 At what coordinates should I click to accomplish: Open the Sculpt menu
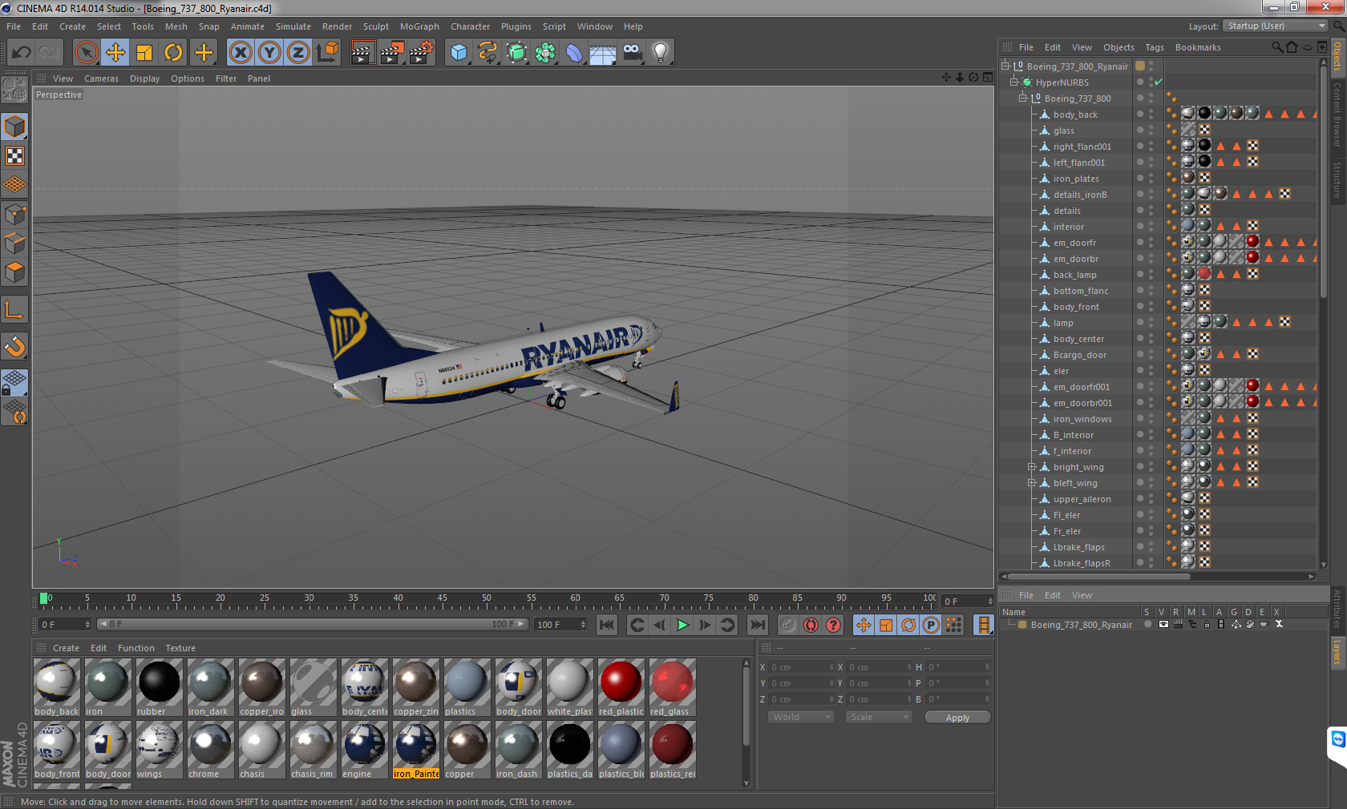(376, 26)
